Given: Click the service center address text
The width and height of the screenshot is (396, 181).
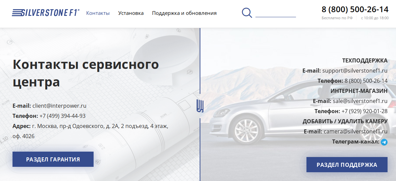Looking at the screenshot, I should coord(91,131).
